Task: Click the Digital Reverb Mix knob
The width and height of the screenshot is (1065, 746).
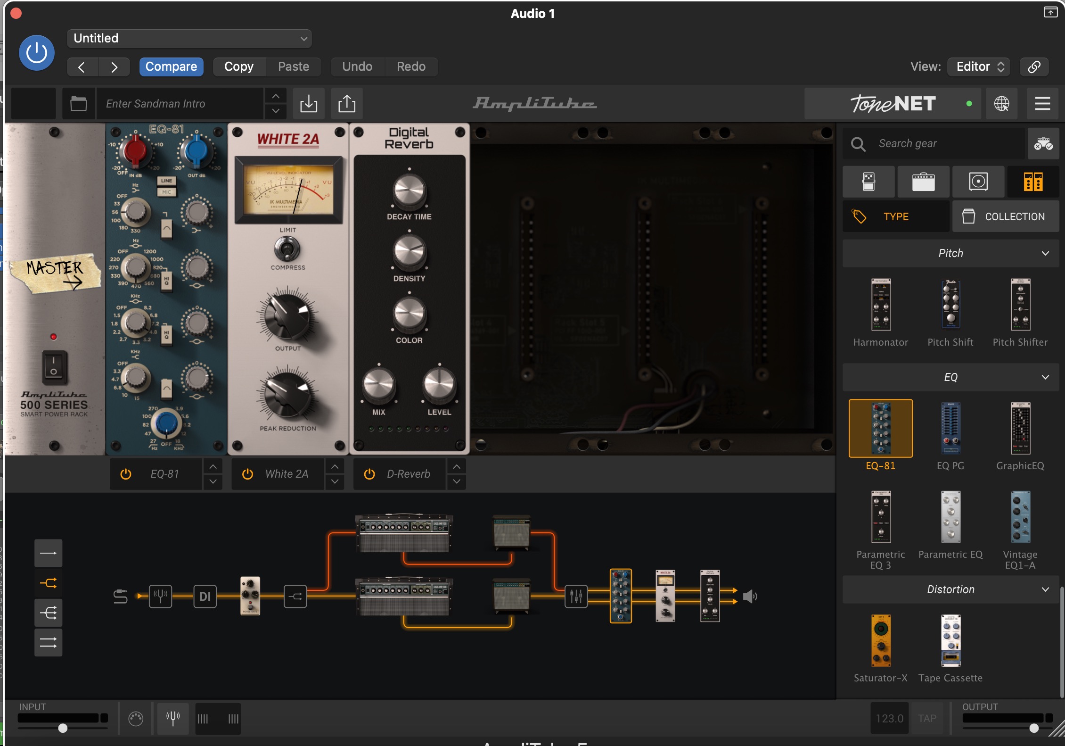Action: (x=378, y=384)
